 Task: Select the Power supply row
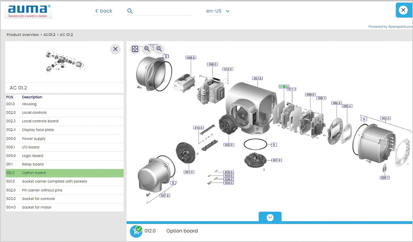point(34,139)
